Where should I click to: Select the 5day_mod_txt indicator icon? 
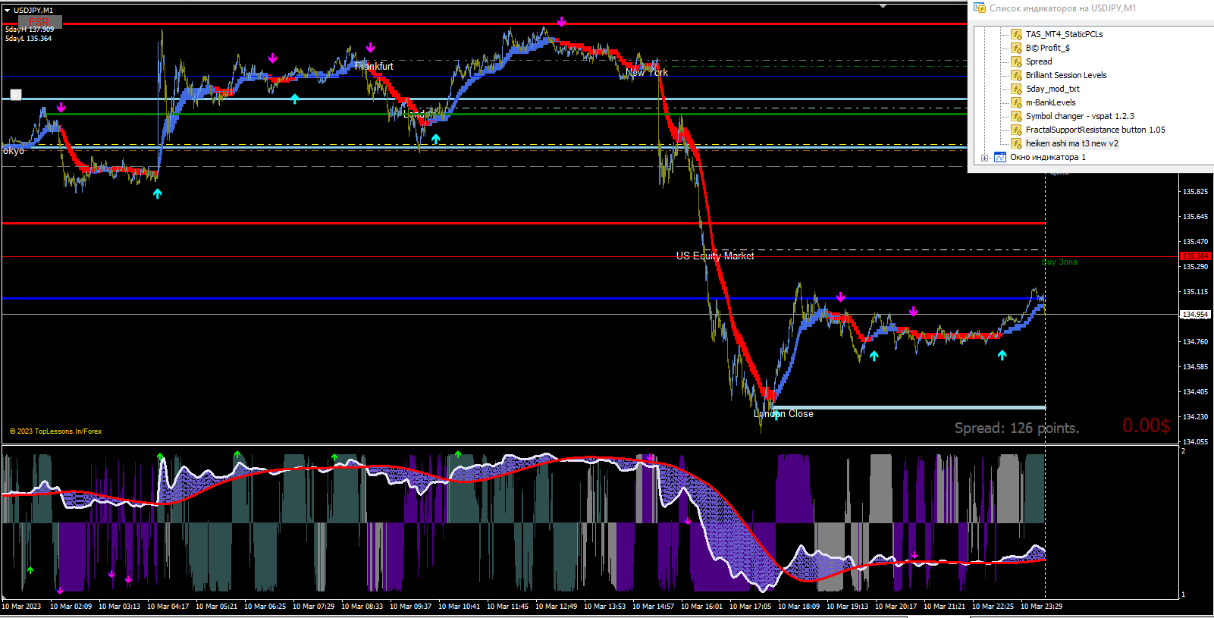1017,89
